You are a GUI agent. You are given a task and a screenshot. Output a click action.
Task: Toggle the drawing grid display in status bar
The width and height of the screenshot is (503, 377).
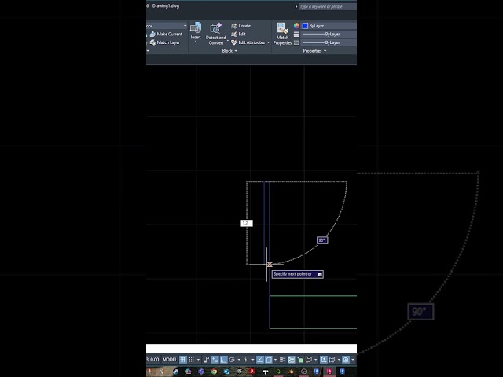click(x=183, y=360)
